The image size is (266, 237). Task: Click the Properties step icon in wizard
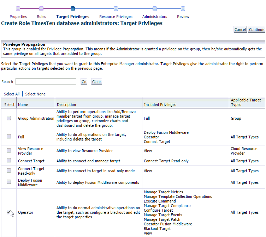pyautogui.click(x=18, y=9)
